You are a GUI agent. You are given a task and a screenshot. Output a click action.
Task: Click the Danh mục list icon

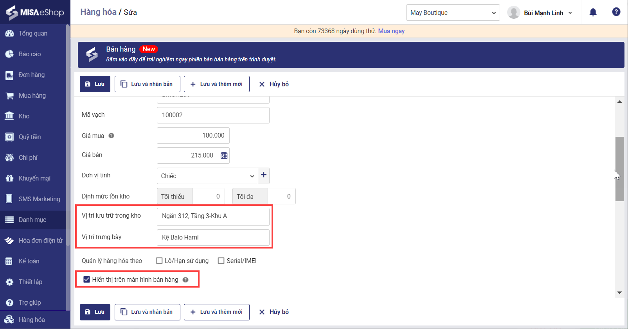tap(9, 220)
